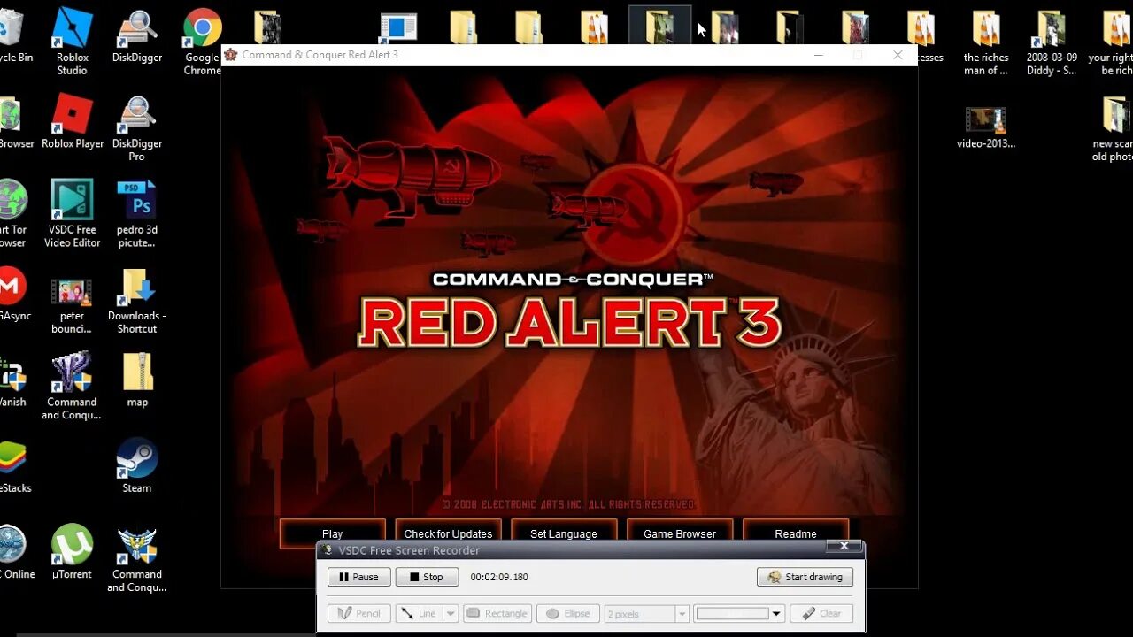1133x637 pixels.
Task: Expand the Line tool dropdown arrow
Action: [450, 613]
